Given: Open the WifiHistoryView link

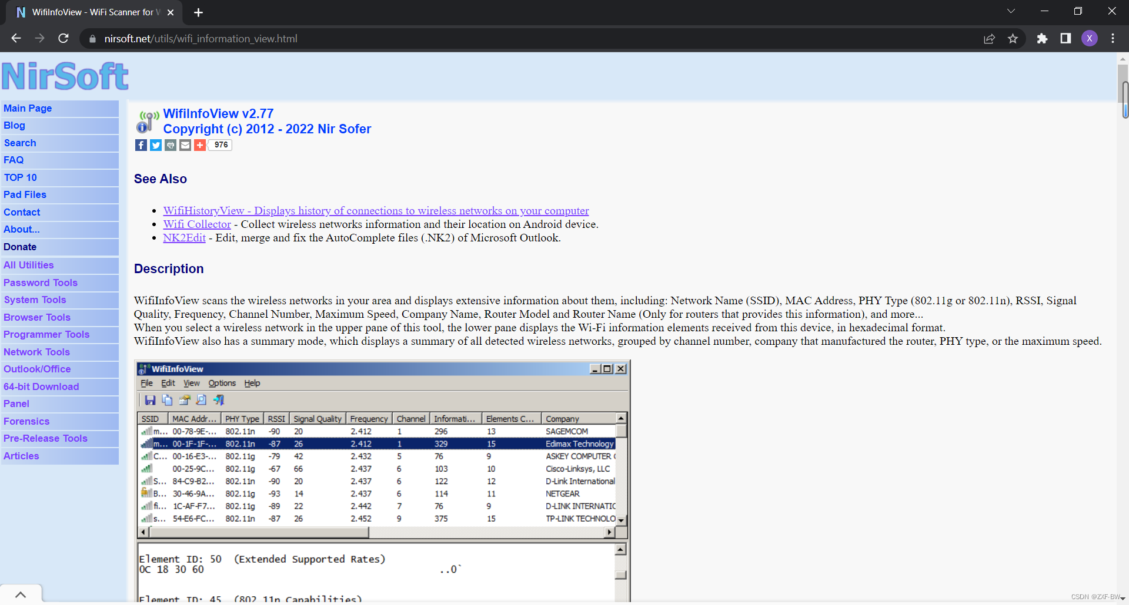Looking at the screenshot, I should click(x=376, y=210).
